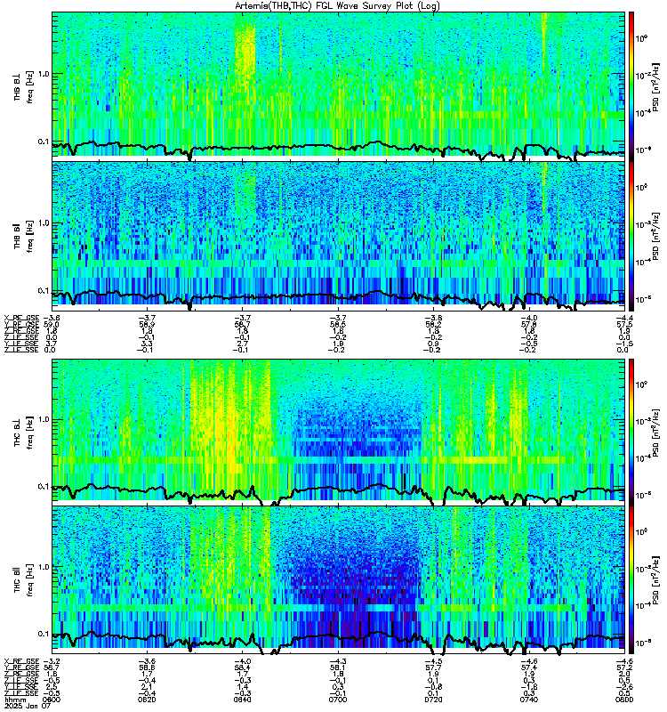Click the X_RE_GSE value '-3.2' under the THC panels
This screenshot has height=712, width=667.
click(52, 661)
